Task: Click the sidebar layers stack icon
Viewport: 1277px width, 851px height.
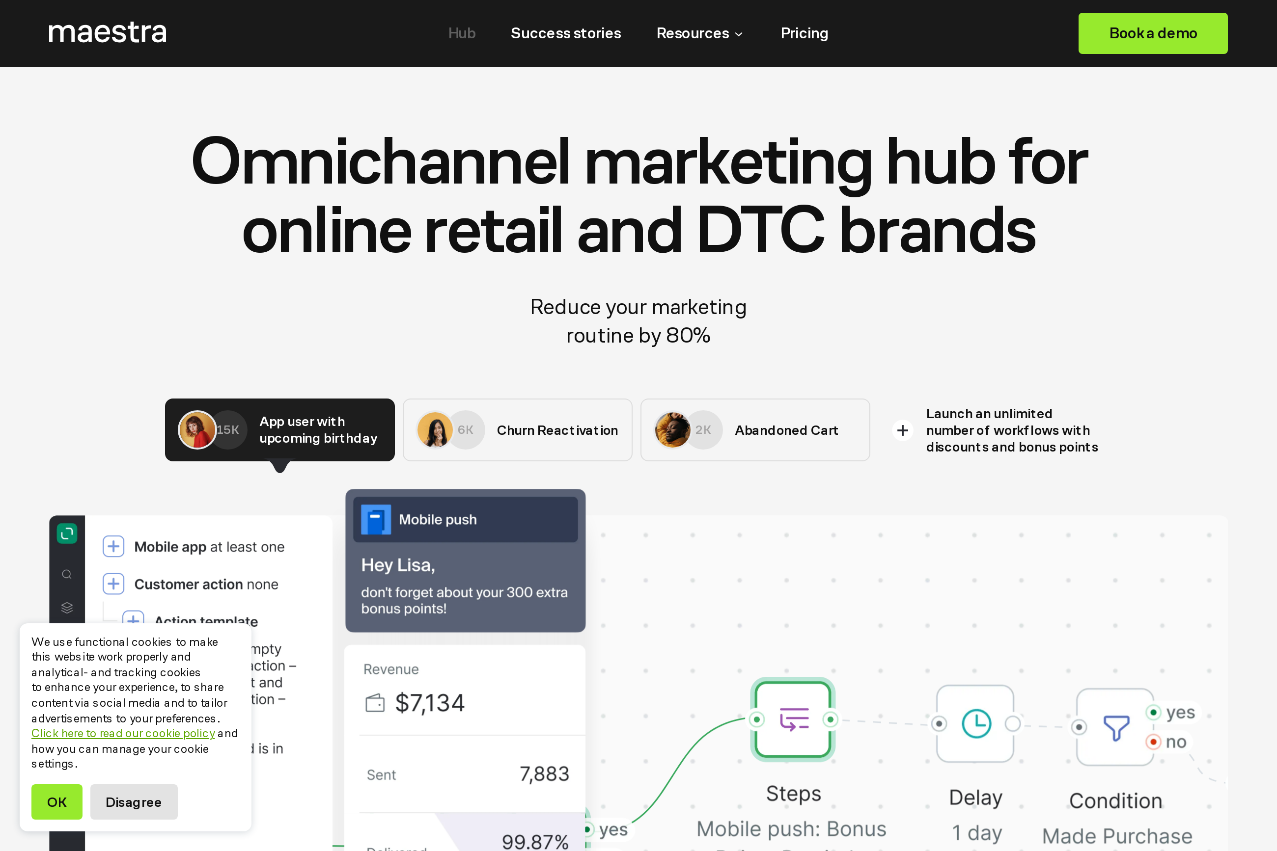Action: (67, 607)
